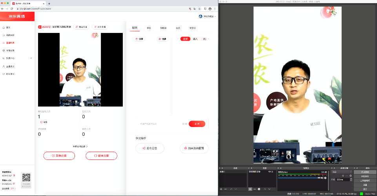Toggle the eye visibility of the OBS capture source
The height and width of the screenshot is (196, 377).
click(270, 172)
